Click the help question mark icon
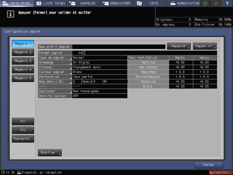The width and height of the screenshot is (233, 175). 227,3
